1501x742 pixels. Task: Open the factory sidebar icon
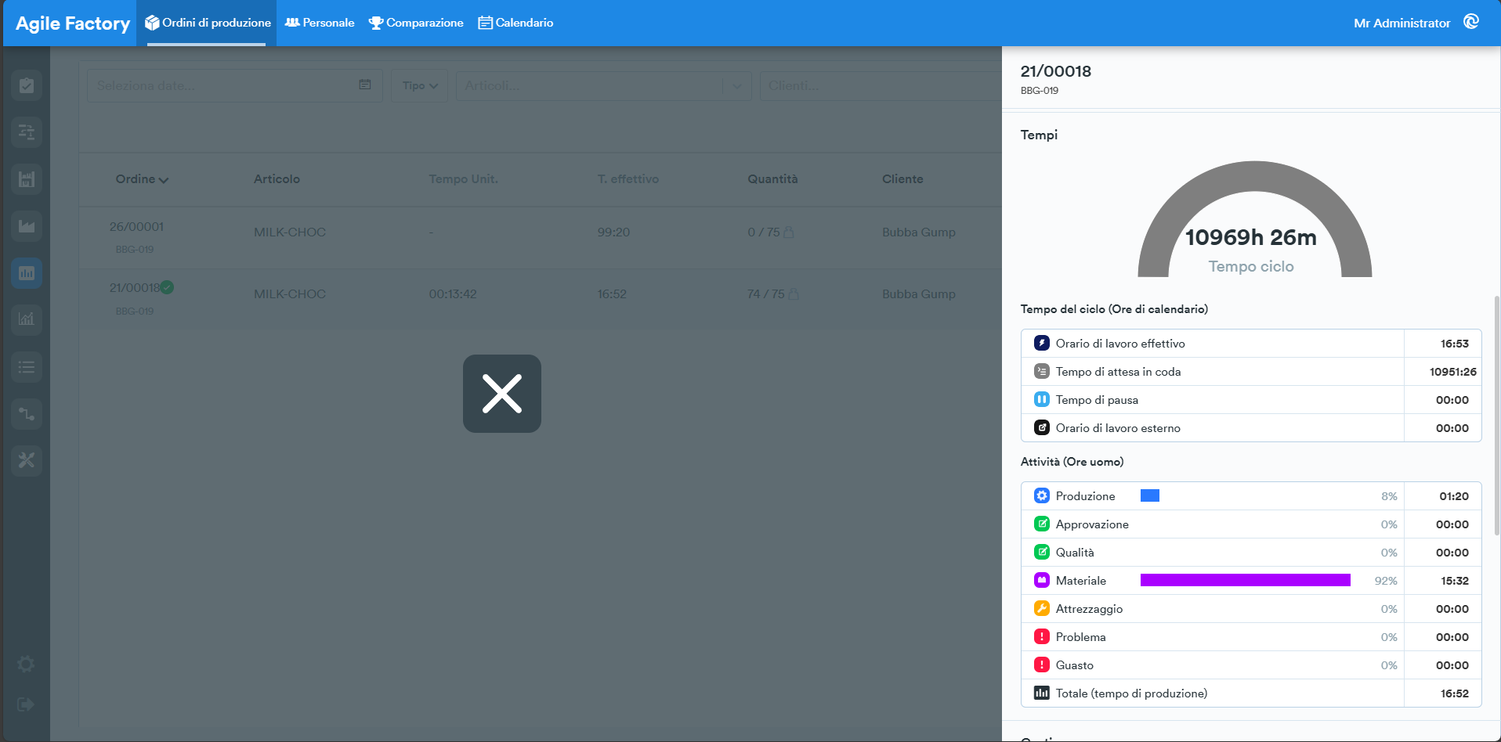pos(27,179)
